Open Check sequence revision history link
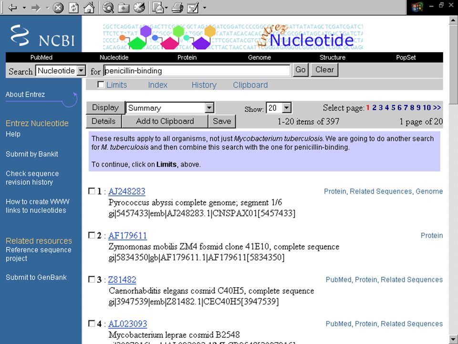 point(32,178)
